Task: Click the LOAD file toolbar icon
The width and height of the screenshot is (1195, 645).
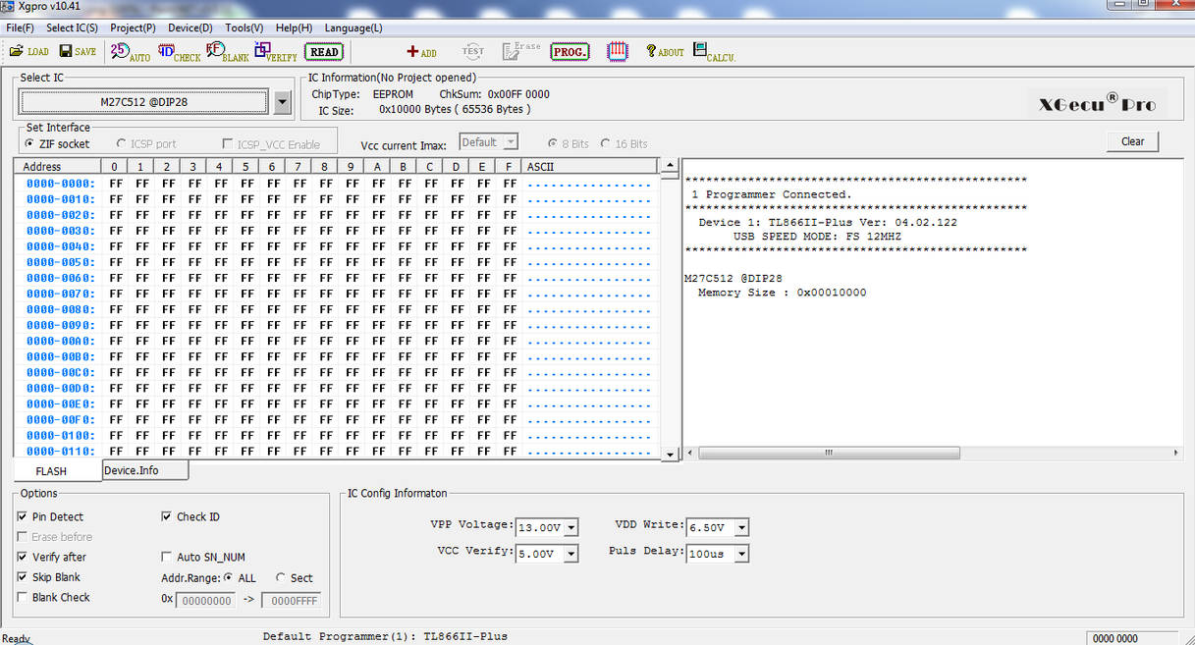Action: 29,51
